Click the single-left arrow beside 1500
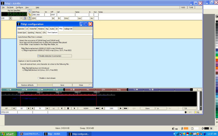The height and width of the screenshot is (136, 218). coord(102,108)
